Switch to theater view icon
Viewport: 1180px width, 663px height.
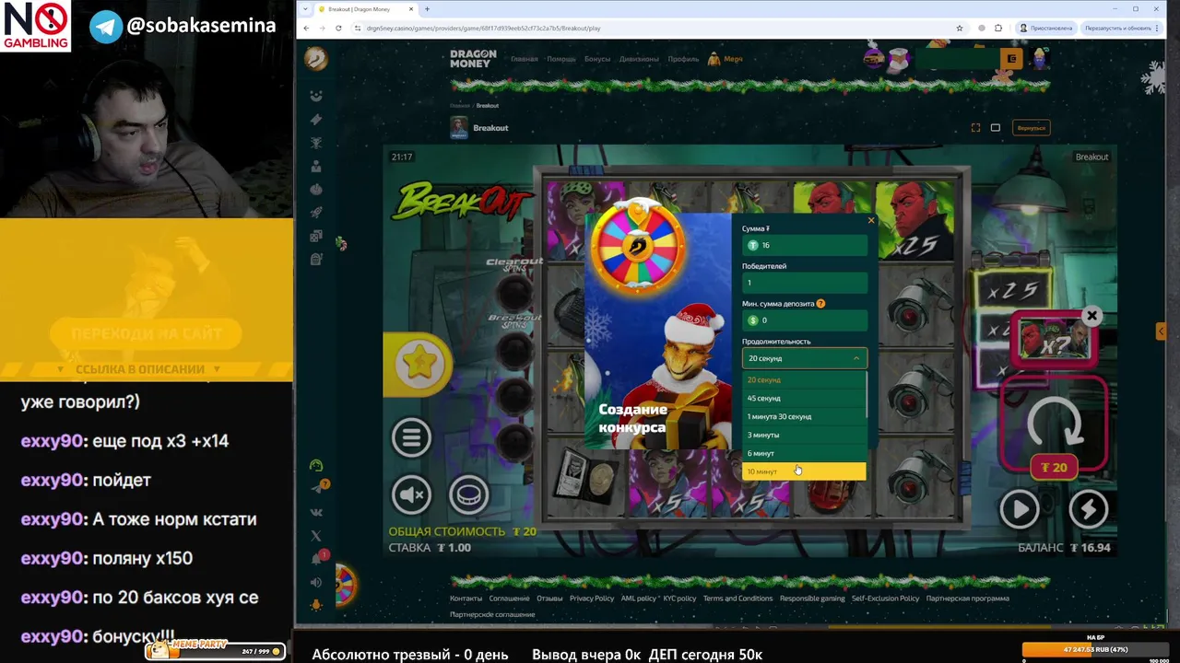pyautogui.click(x=996, y=128)
